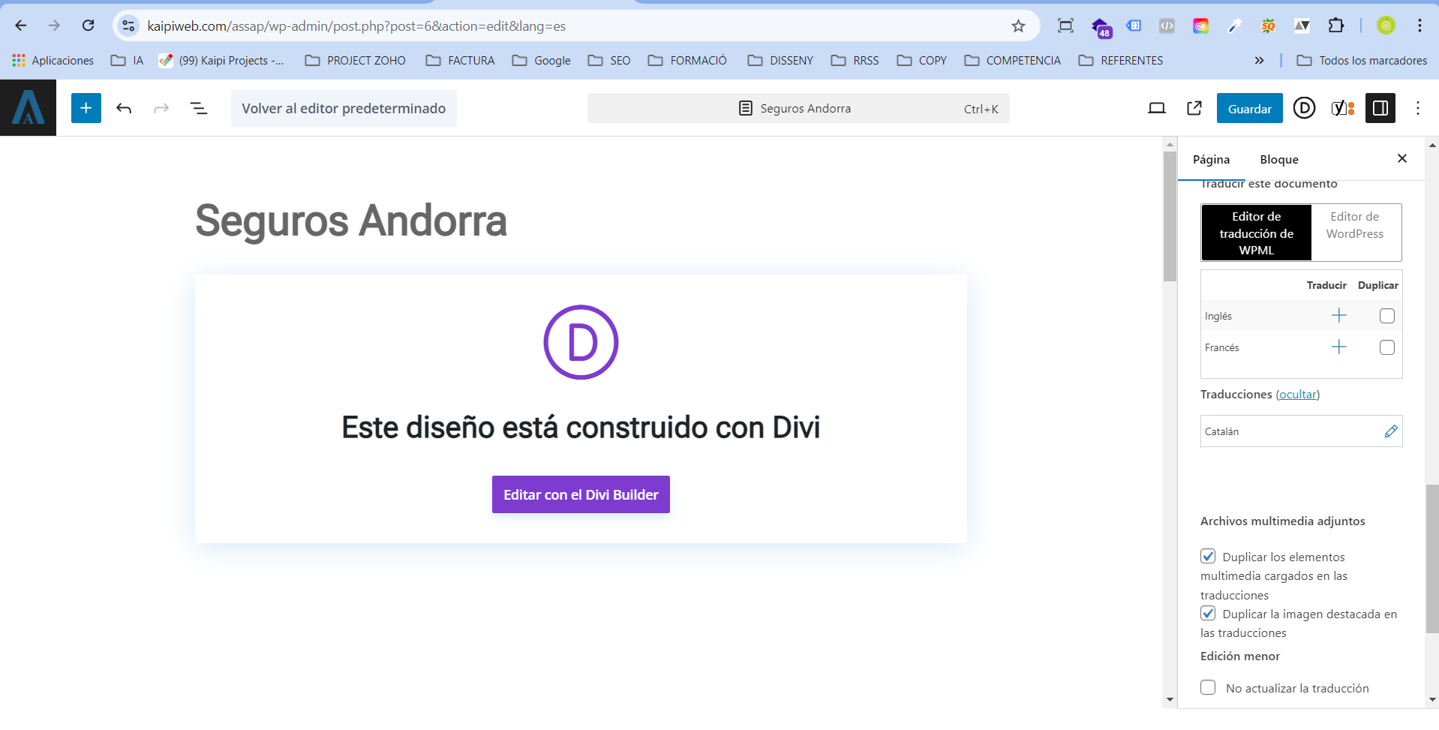Undo the last change

click(124, 108)
